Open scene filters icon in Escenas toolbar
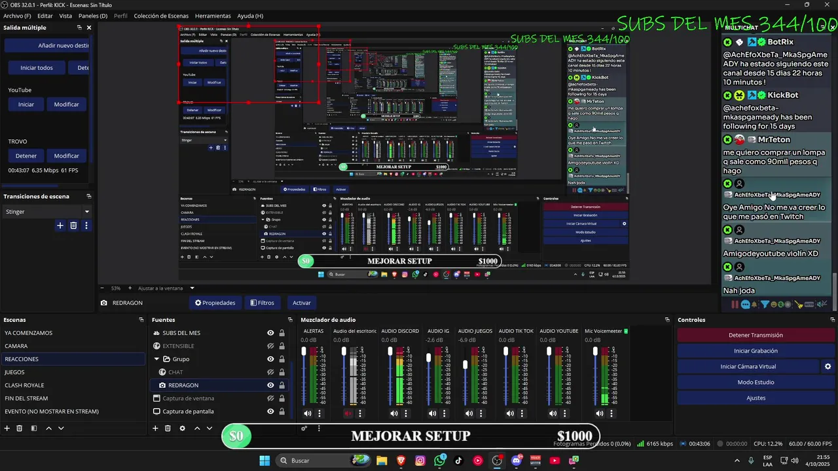This screenshot has height=471, width=838. pyautogui.click(x=34, y=428)
